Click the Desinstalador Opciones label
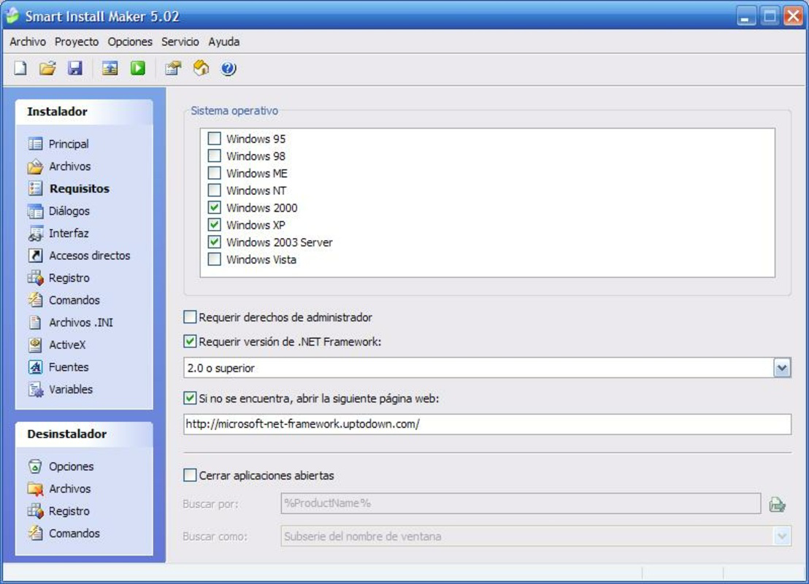809x584 pixels. point(72,466)
